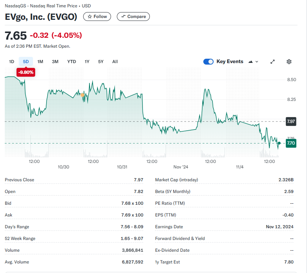Open chart settings gear

tap(289, 62)
